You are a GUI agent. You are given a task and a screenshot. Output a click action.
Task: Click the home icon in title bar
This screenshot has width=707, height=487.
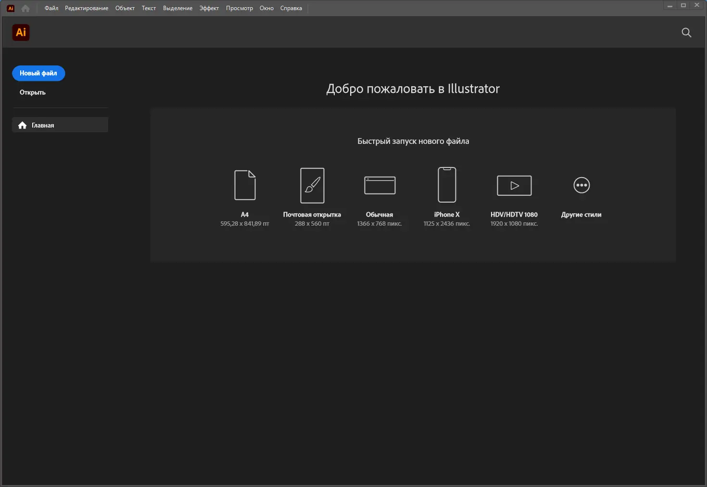[x=25, y=8]
